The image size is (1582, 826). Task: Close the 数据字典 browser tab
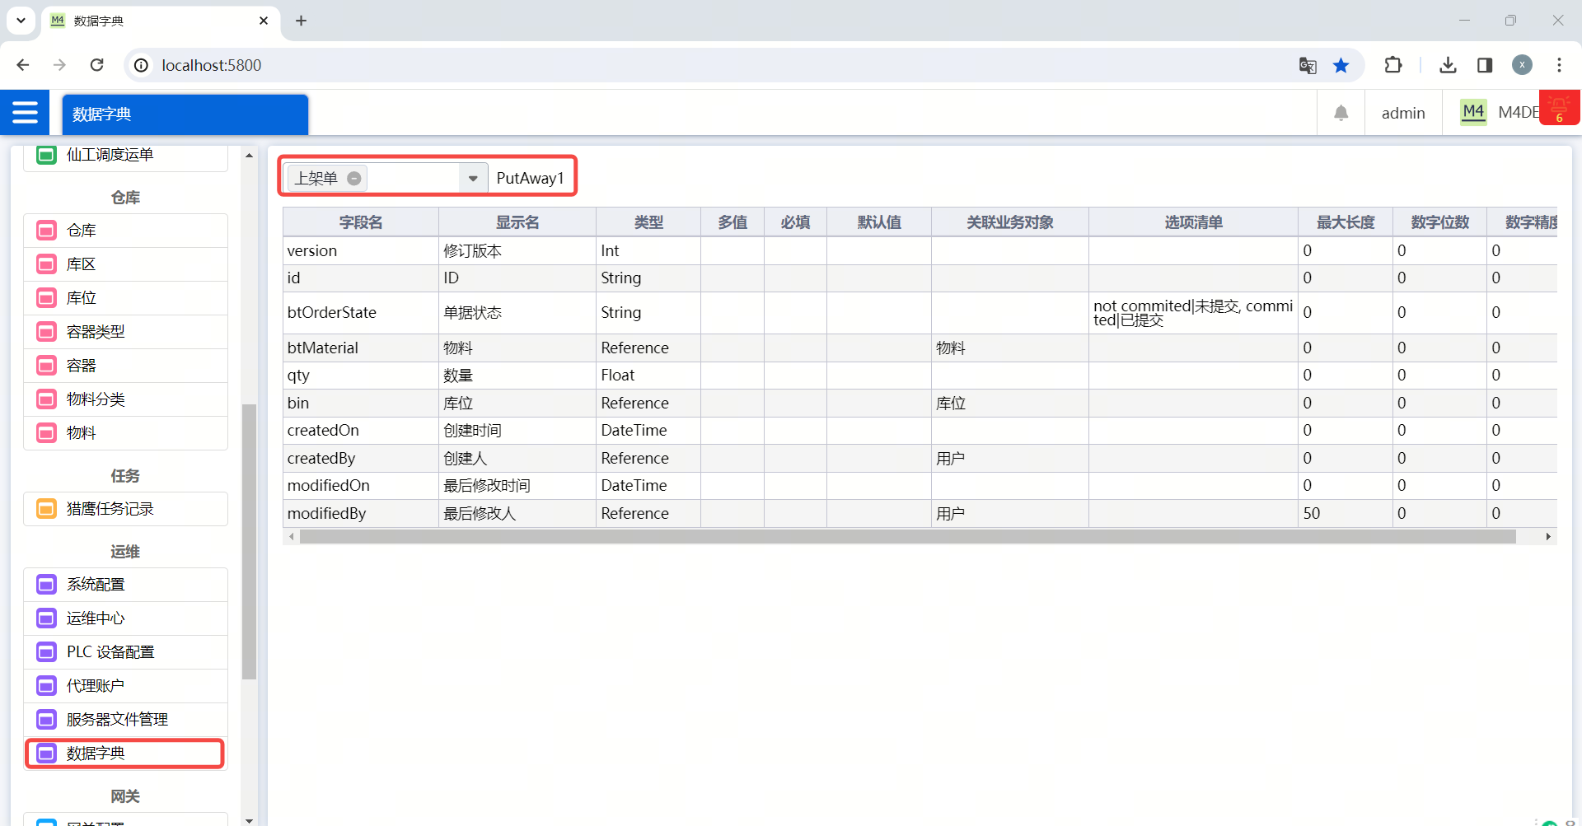(x=264, y=21)
